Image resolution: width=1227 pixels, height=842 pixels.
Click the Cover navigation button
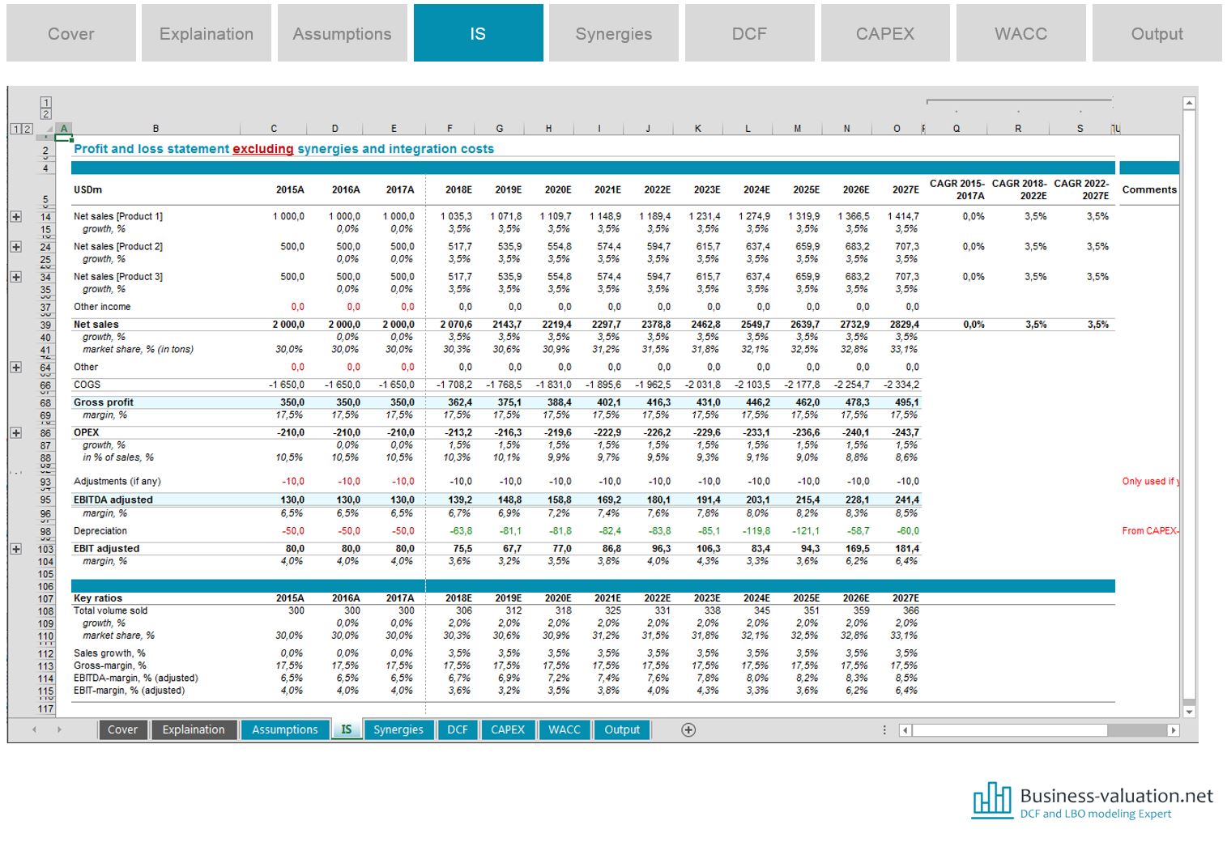point(70,32)
